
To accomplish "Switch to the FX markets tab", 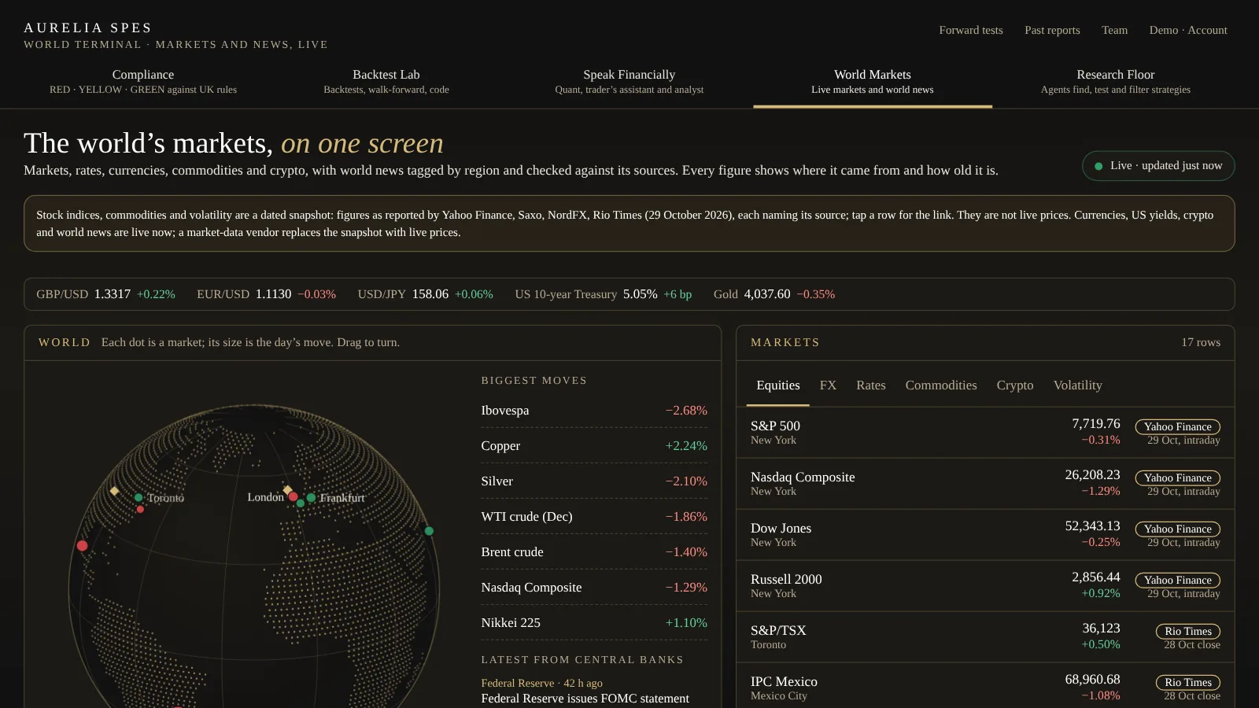I will pyautogui.click(x=828, y=385).
